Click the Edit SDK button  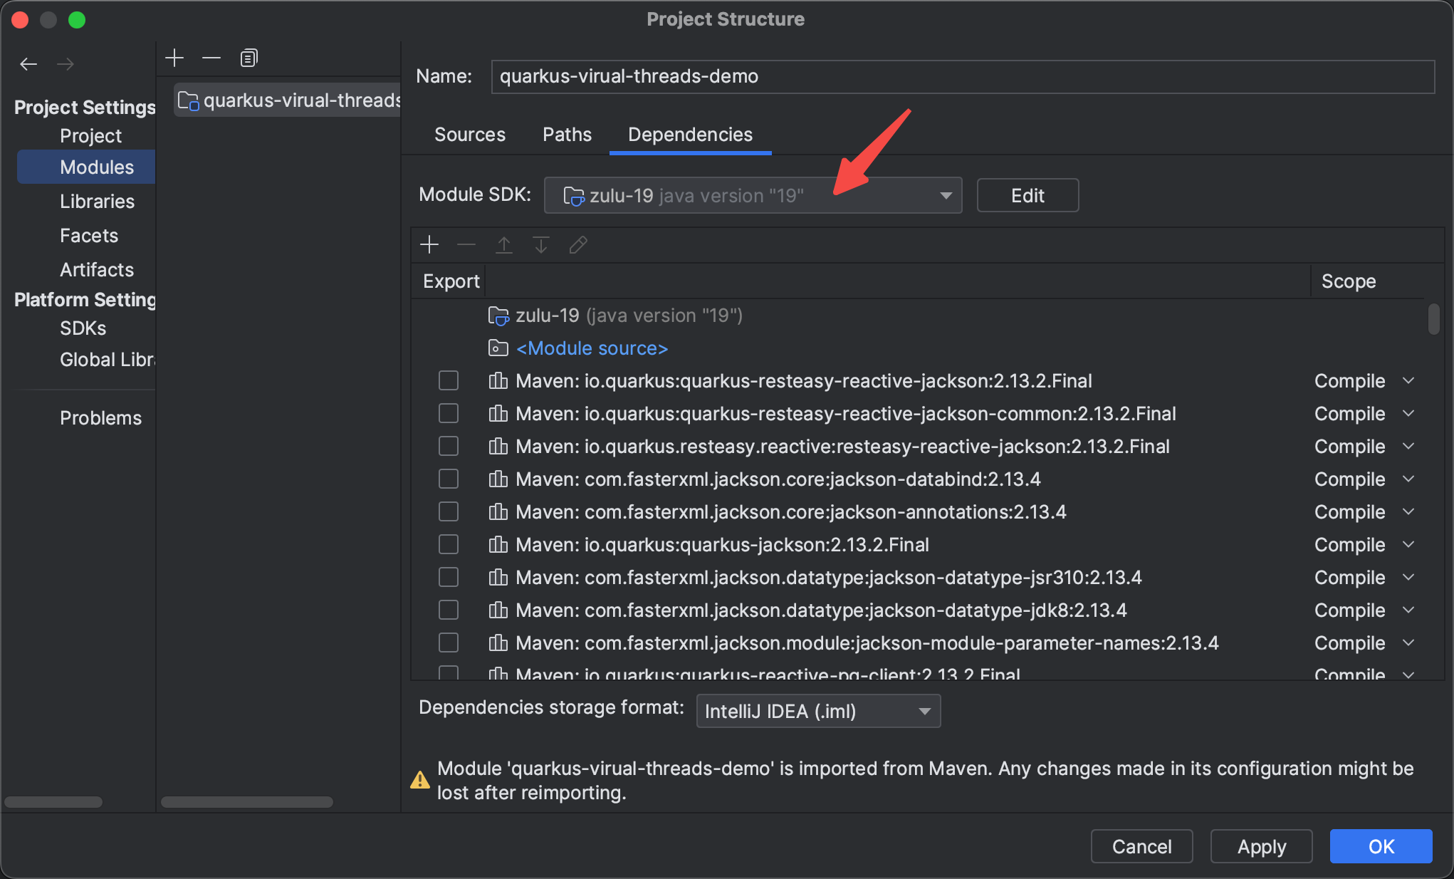click(x=1027, y=195)
